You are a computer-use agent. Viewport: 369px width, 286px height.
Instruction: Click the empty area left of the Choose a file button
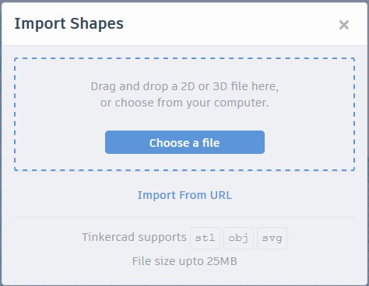pyautogui.click(x=60, y=142)
